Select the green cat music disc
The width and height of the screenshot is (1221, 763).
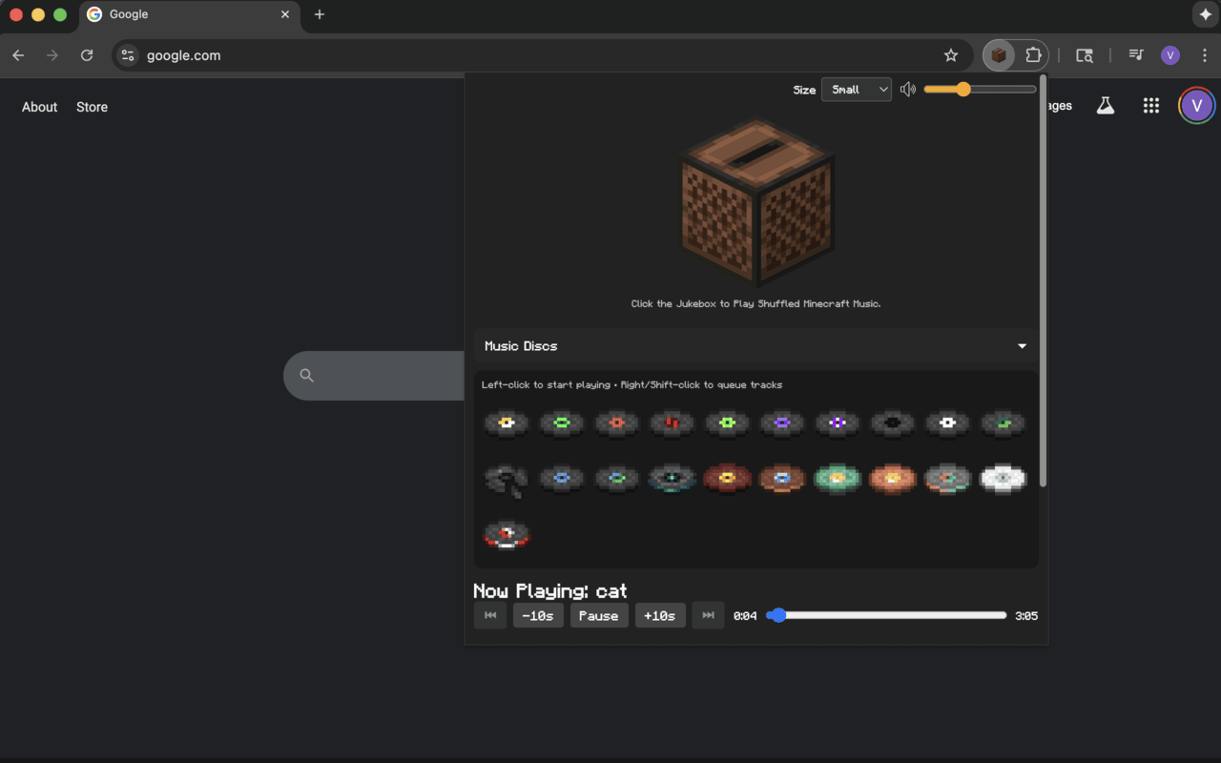click(x=562, y=423)
